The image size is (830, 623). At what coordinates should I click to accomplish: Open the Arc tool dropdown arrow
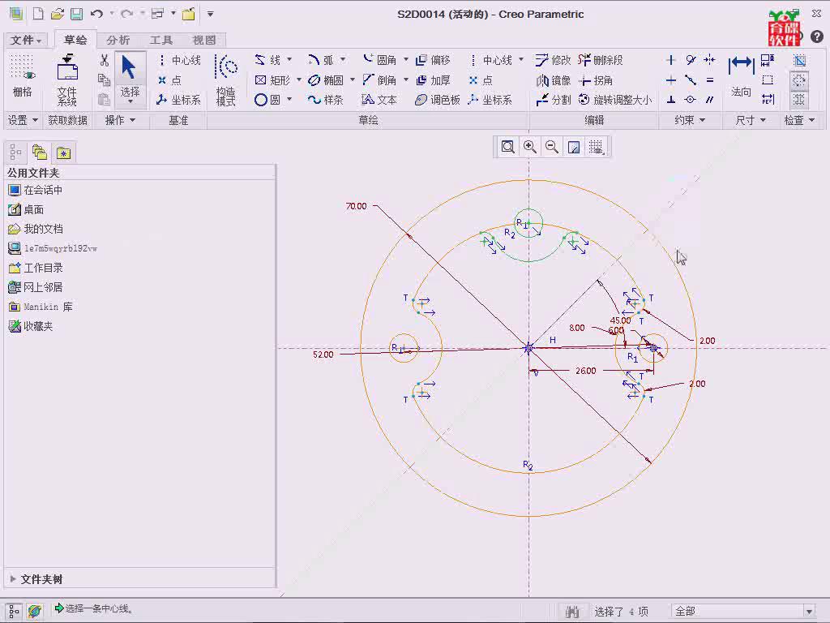point(343,59)
